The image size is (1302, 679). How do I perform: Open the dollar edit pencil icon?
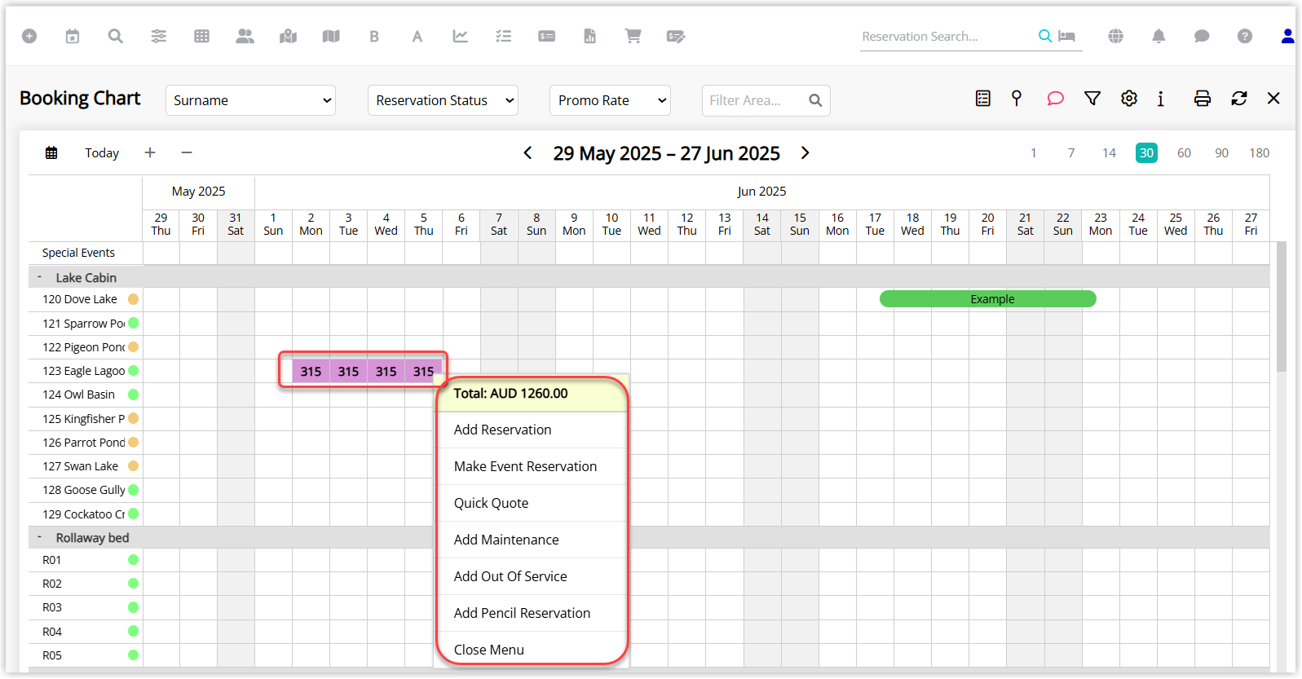(676, 36)
